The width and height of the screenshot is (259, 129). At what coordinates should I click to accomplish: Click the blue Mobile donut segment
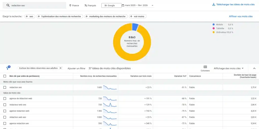(x=135, y=27)
